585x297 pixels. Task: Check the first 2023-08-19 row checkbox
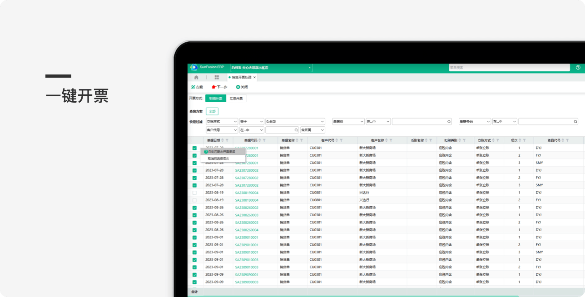[x=194, y=193]
